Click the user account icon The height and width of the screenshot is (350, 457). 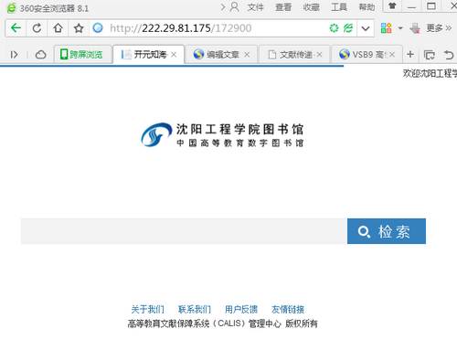coord(234,7)
